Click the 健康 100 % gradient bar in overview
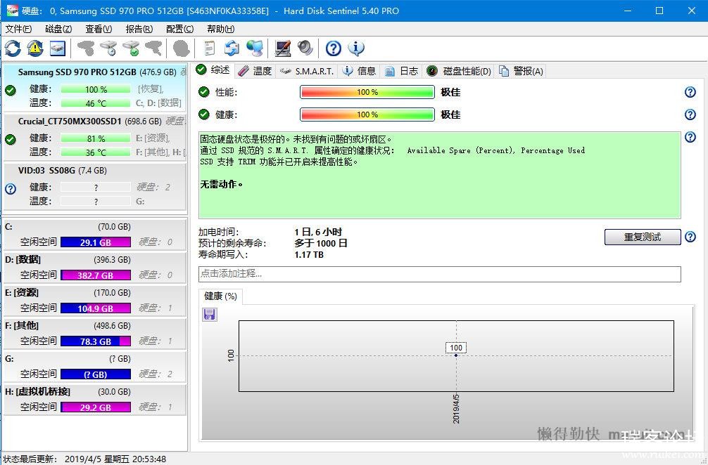Image resolution: width=708 pixels, height=465 pixels. tap(367, 114)
